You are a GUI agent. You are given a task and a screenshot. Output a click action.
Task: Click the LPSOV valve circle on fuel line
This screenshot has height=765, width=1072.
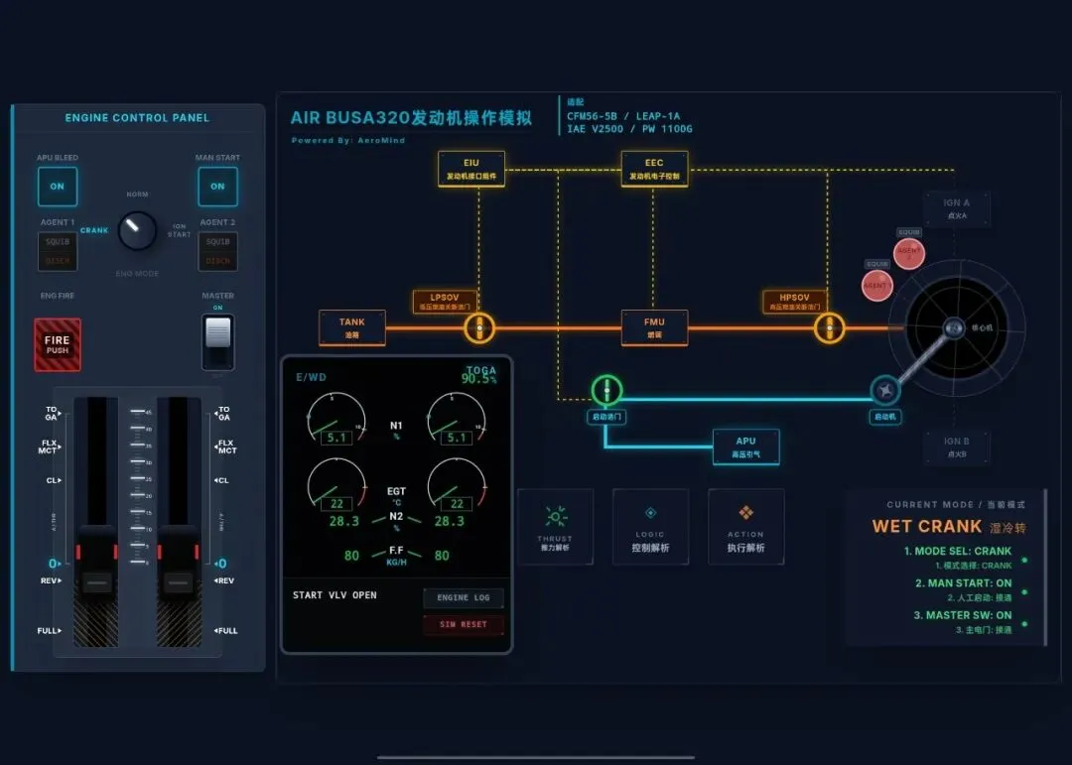click(x=479, y=328)
